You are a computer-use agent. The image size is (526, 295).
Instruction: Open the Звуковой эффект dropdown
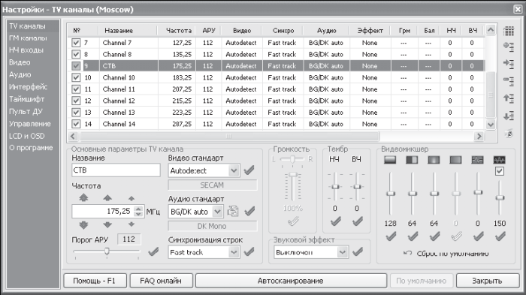pyautogui.click(x=342, y=252)
